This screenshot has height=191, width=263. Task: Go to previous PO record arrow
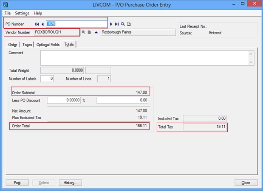point(42,24)
